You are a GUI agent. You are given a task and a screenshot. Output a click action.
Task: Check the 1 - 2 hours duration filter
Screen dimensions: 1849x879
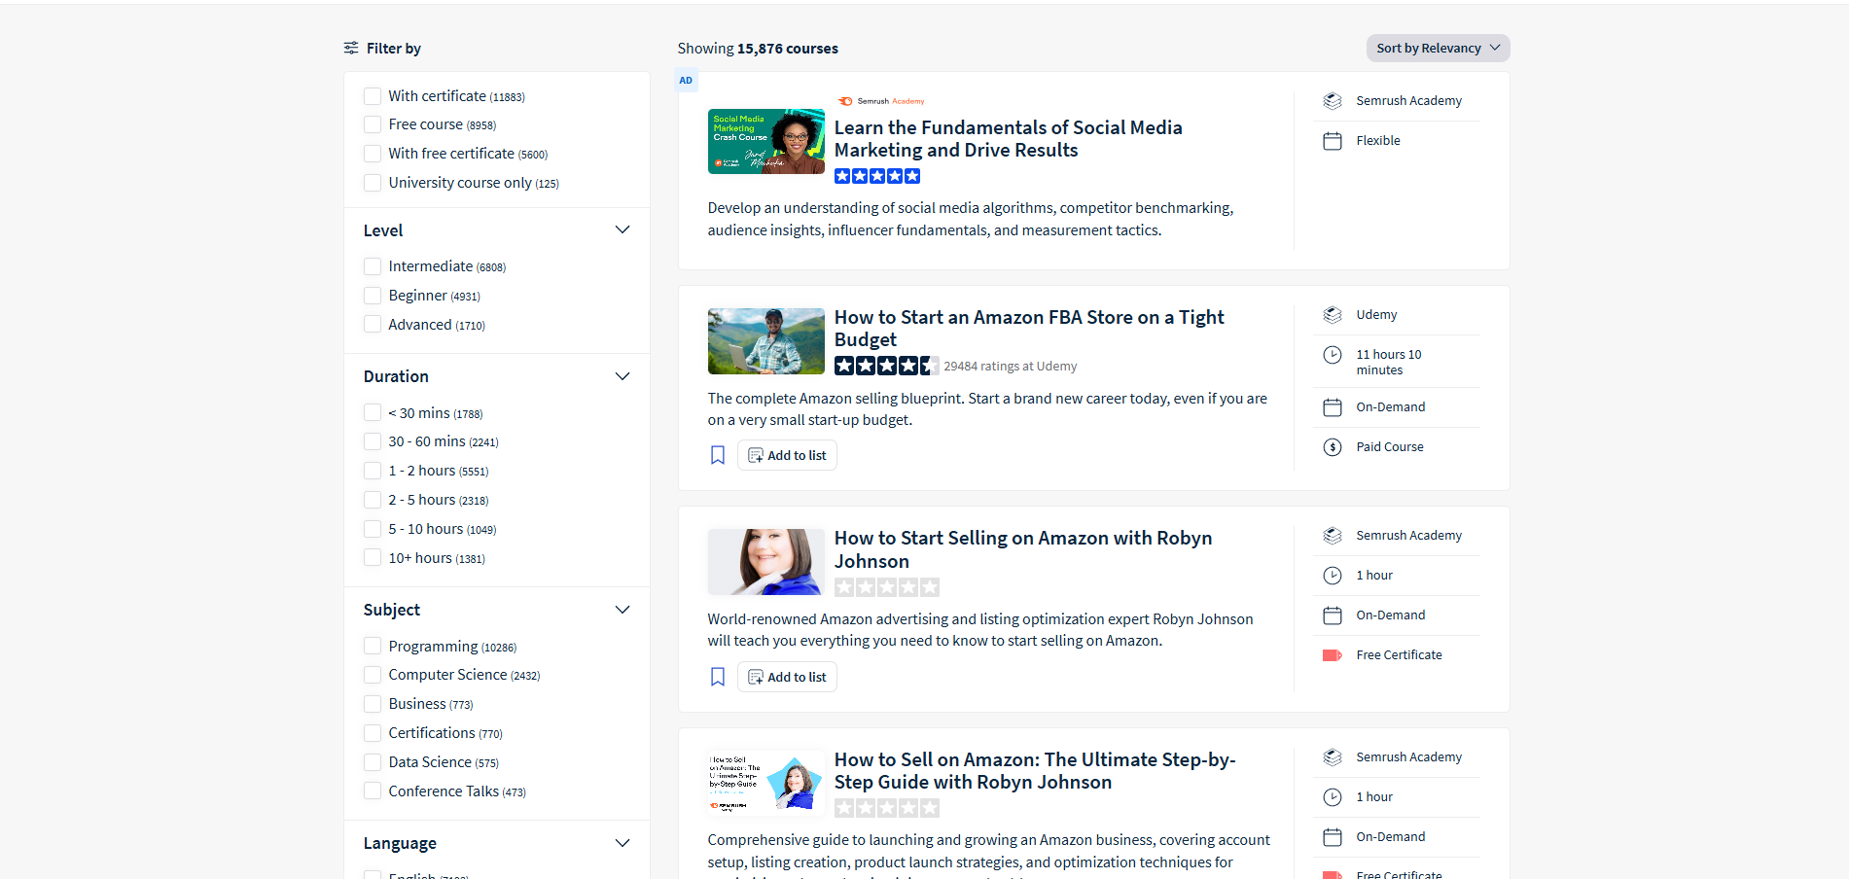[x=373, y=471]
